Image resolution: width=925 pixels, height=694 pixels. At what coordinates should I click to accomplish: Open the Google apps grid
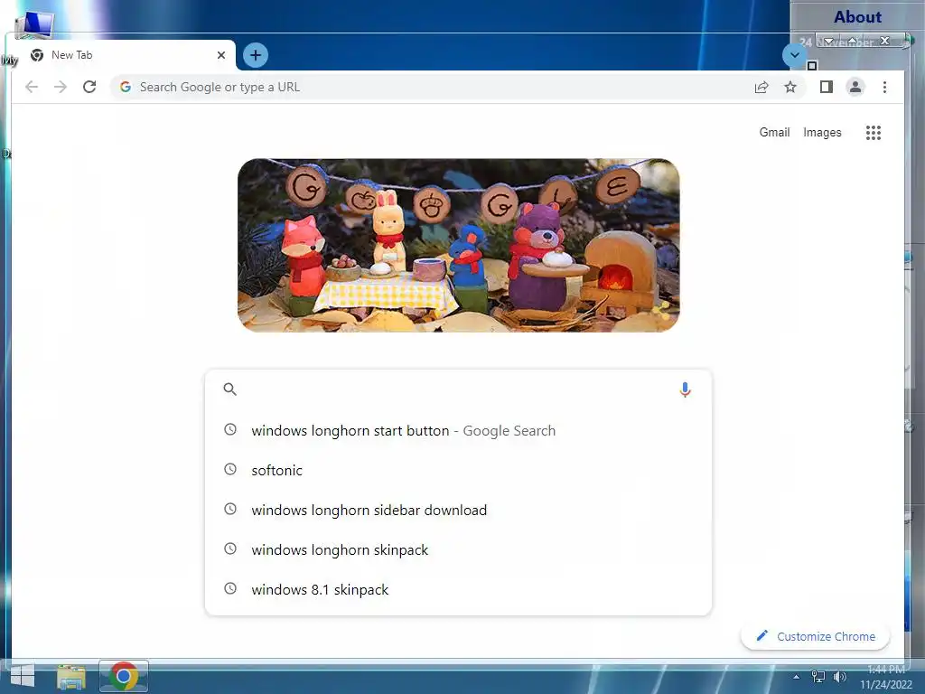pos(874,133)
